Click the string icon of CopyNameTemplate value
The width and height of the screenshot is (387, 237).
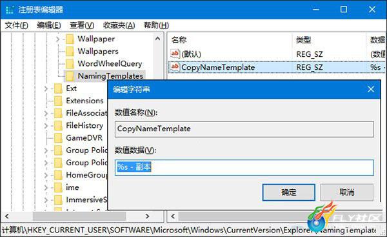tap(175, 67)
